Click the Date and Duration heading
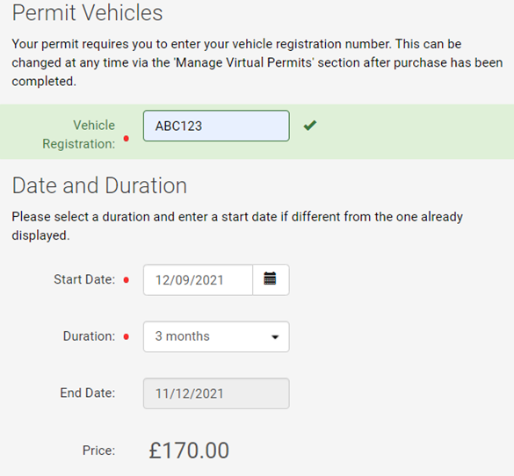 (99, 185)
